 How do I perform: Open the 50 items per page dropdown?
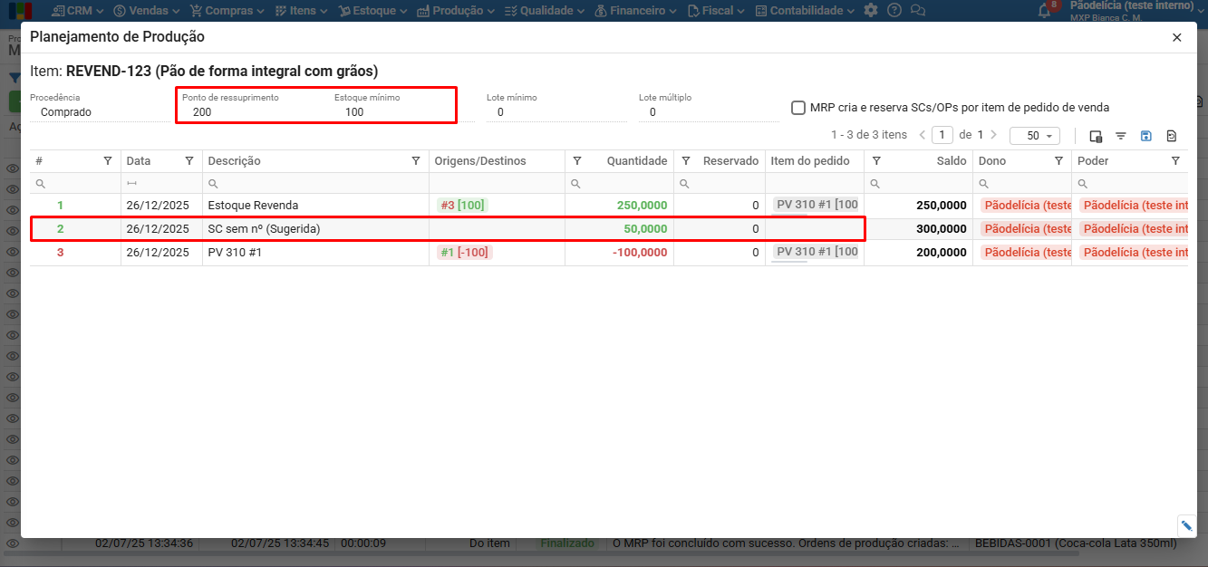click(x=1034, y=135)
